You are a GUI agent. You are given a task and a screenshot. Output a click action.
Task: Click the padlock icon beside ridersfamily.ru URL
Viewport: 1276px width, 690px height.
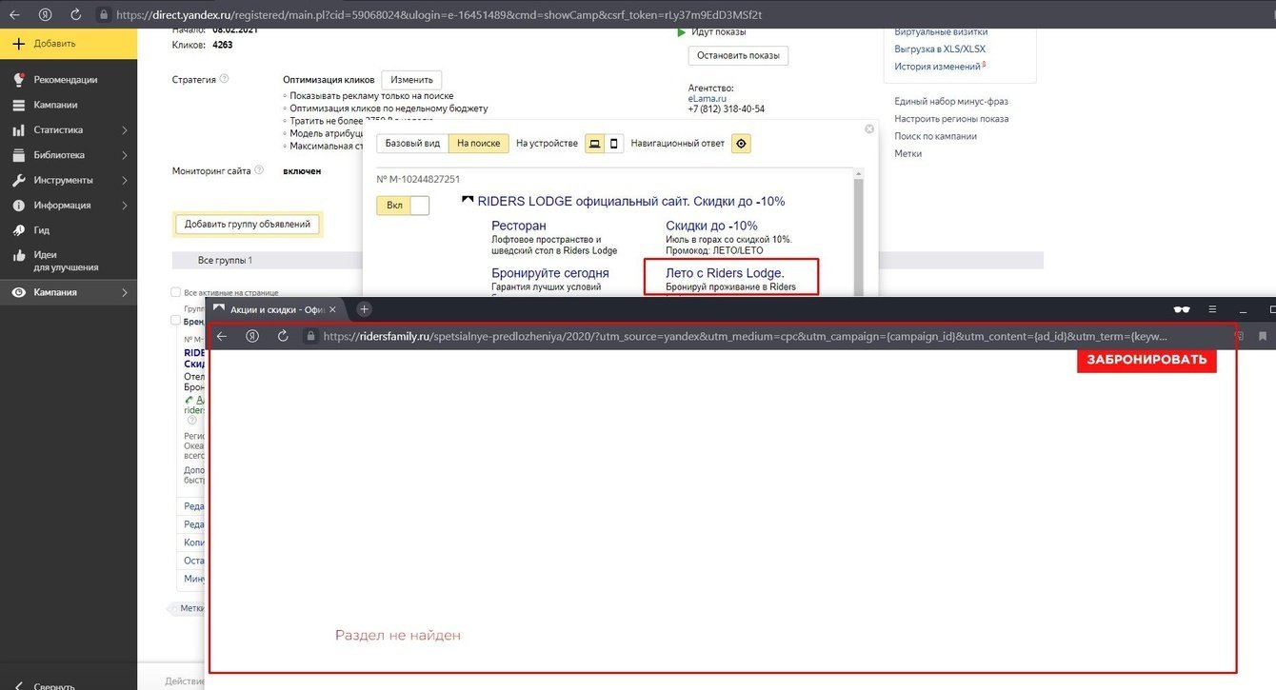point(309,336)
